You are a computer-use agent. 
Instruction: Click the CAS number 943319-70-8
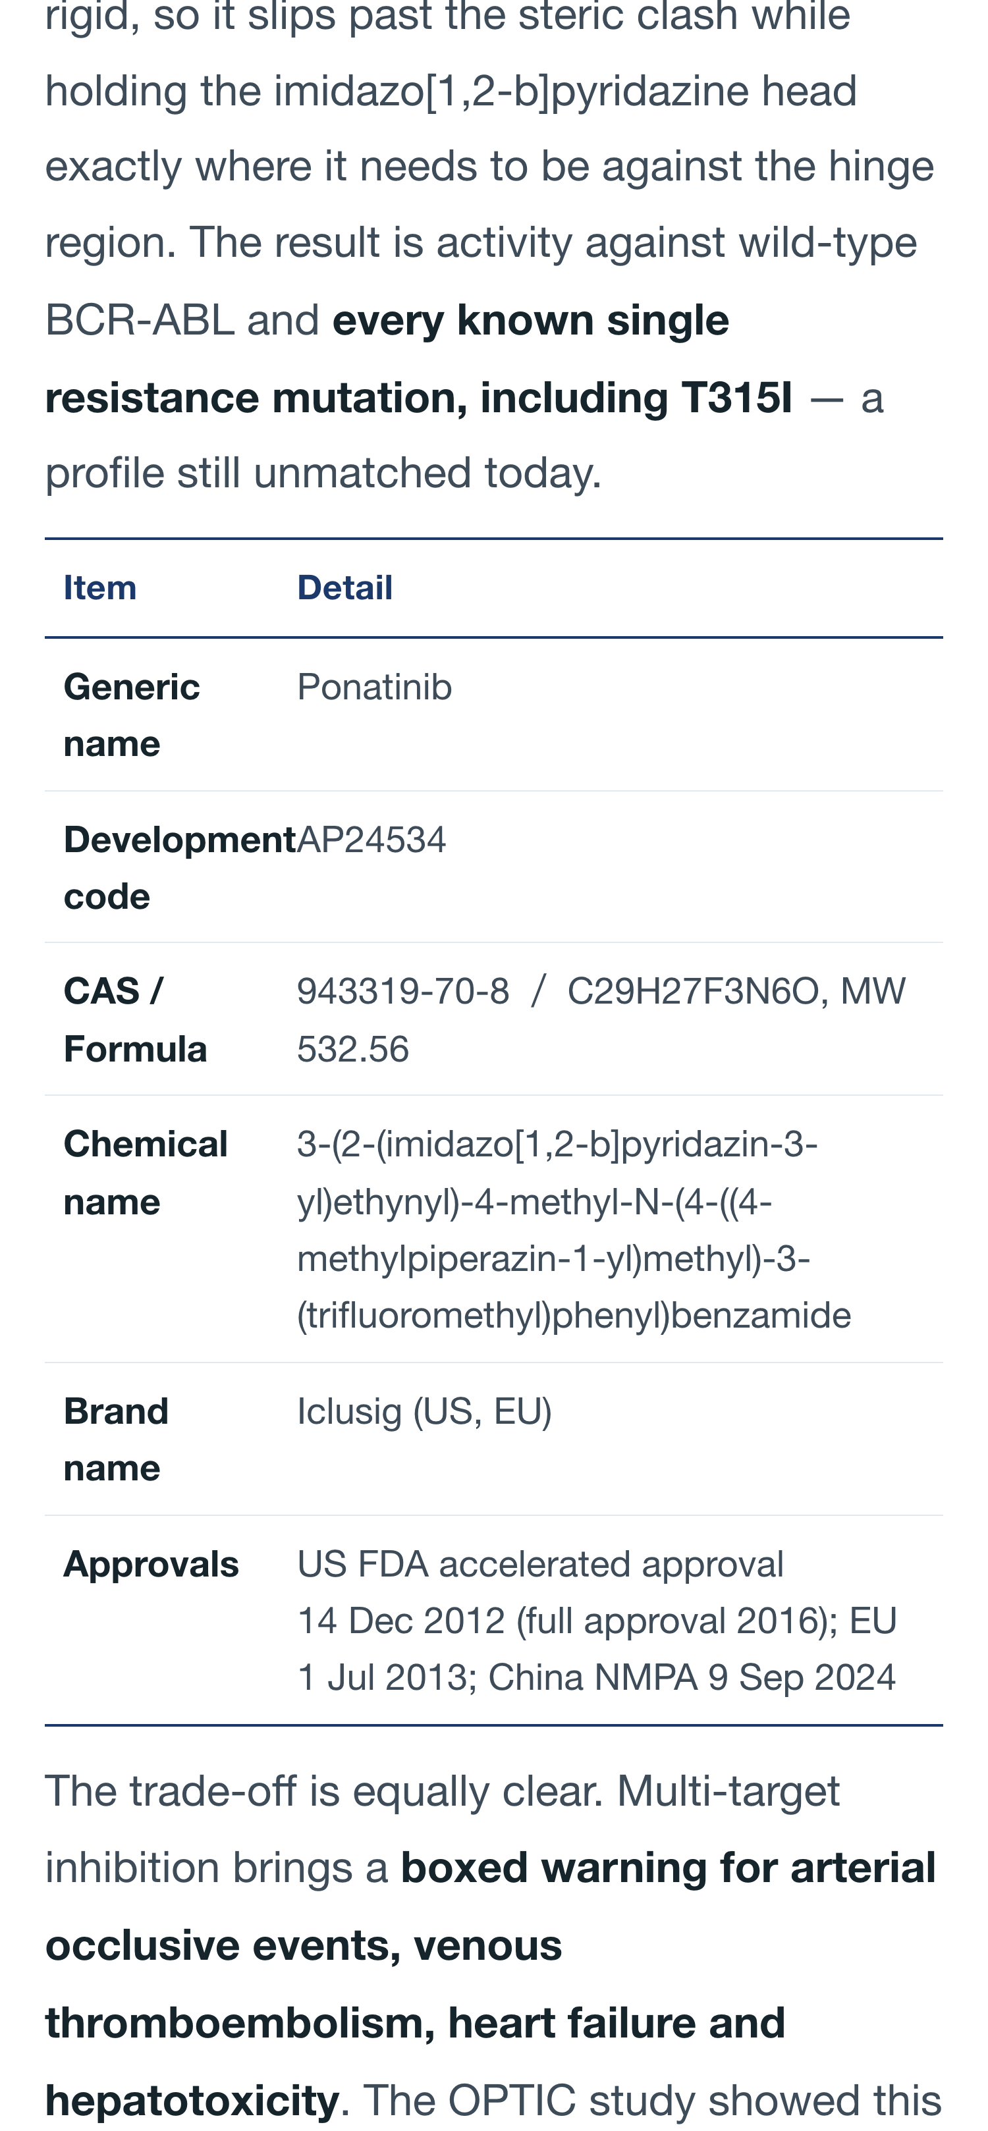pos(403,991)
